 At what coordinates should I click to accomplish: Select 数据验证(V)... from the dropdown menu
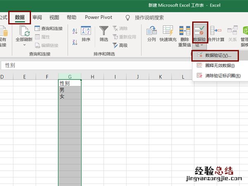point(217,55)
